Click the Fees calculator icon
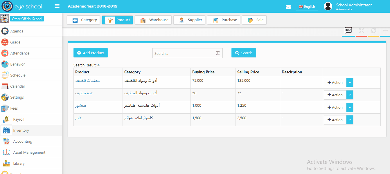390x174 pixels. [5, 108]
